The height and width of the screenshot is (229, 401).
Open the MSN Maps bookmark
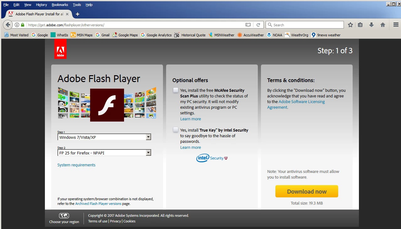click(82, 35)
